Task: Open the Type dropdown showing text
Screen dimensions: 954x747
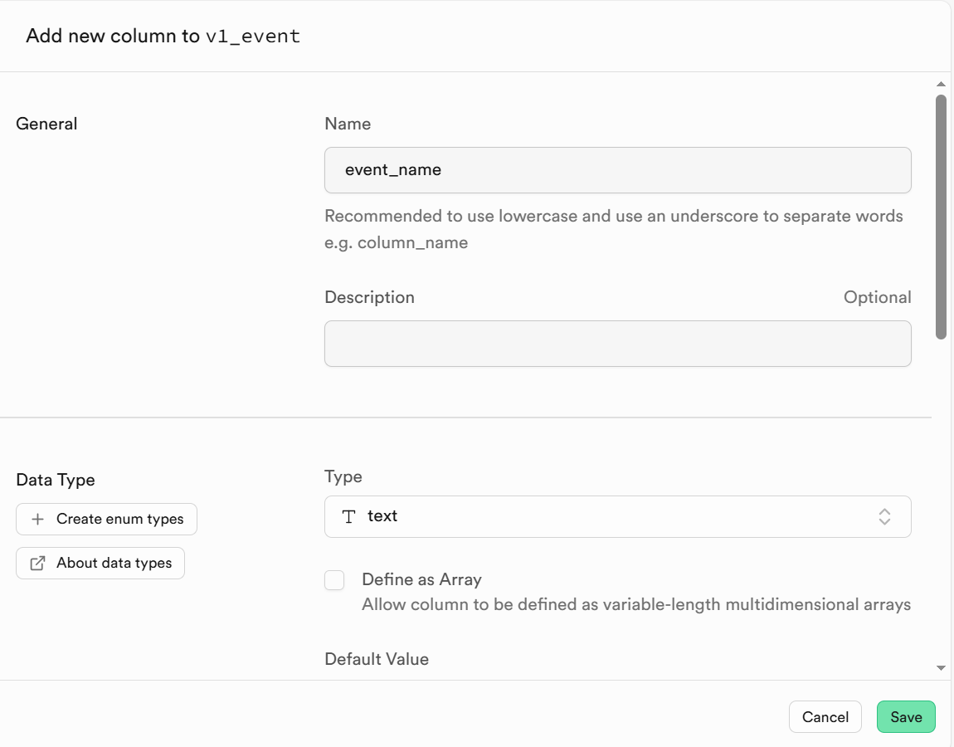Action: pos(617,516)
